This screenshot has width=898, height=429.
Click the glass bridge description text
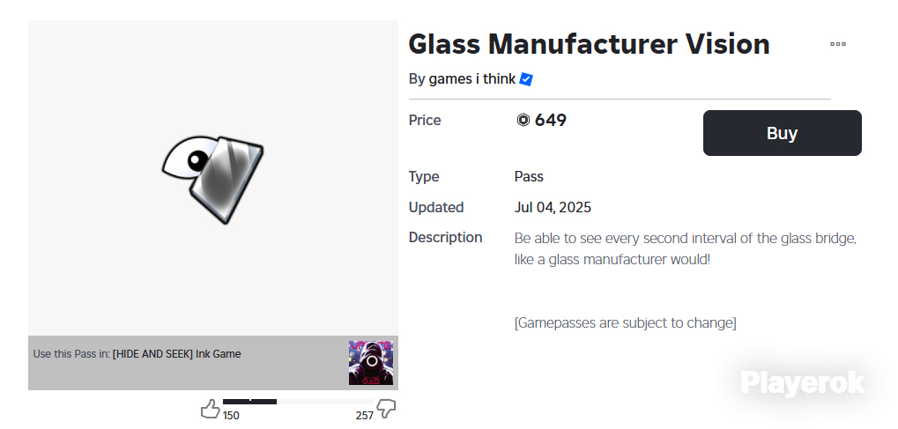pos(685,249)
